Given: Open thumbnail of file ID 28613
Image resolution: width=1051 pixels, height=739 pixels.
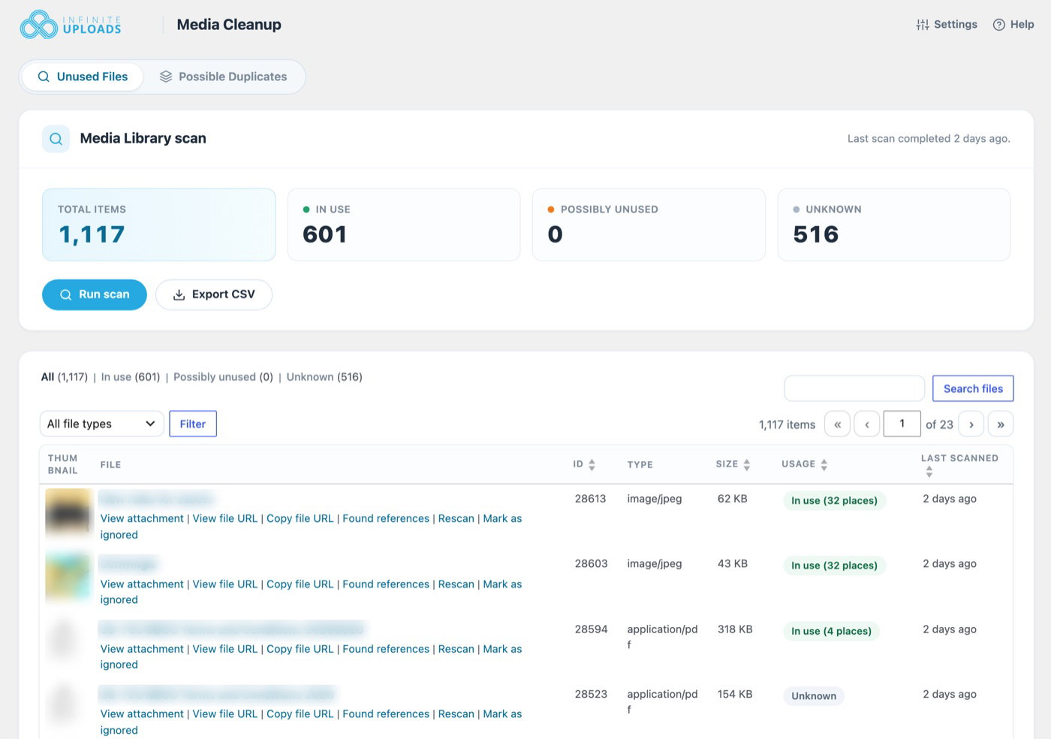Looking at the screenshot, I should tap(68, 514).
